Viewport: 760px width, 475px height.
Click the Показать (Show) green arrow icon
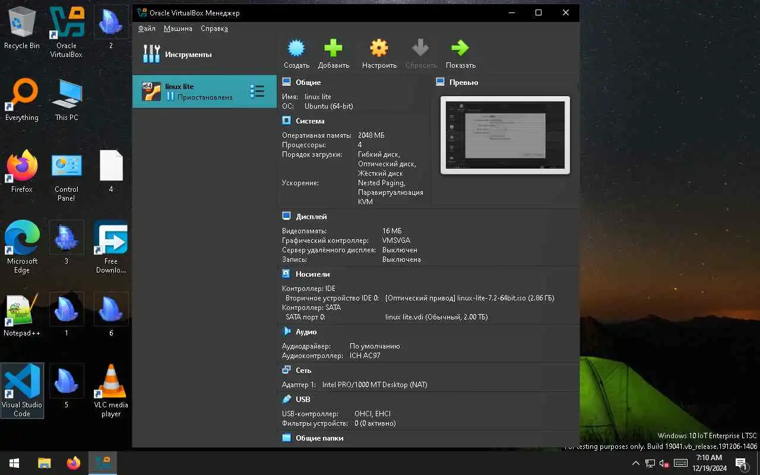click(460, 48)
